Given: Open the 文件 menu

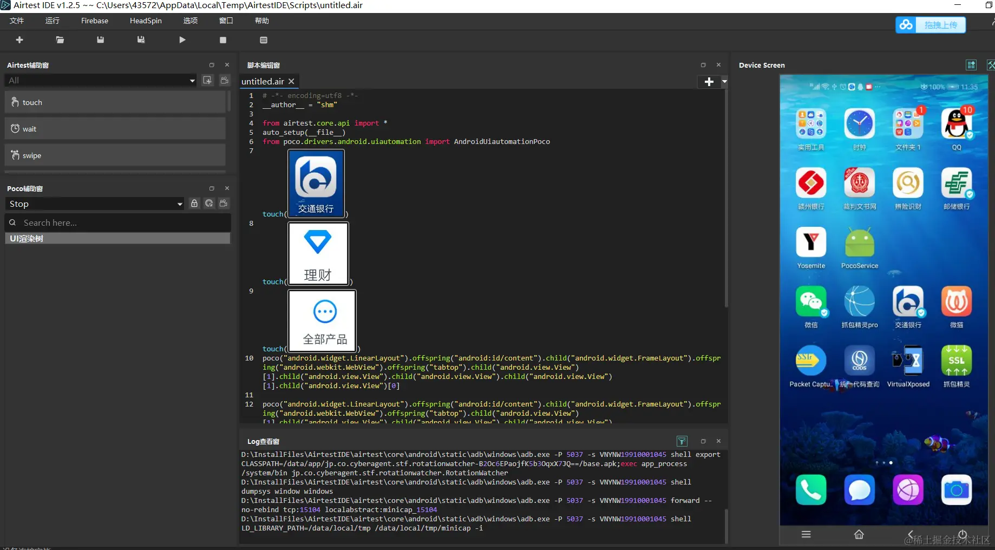Looking at the screenshot, I should point(17,21).
